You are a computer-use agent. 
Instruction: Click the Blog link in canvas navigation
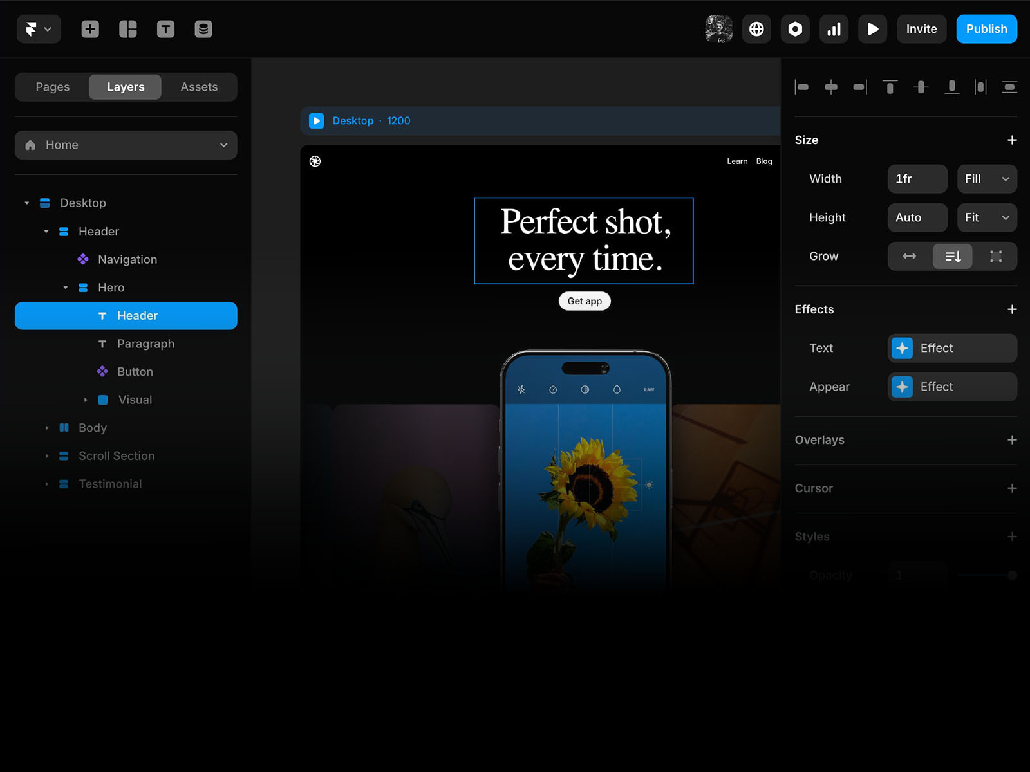(764, 161)
